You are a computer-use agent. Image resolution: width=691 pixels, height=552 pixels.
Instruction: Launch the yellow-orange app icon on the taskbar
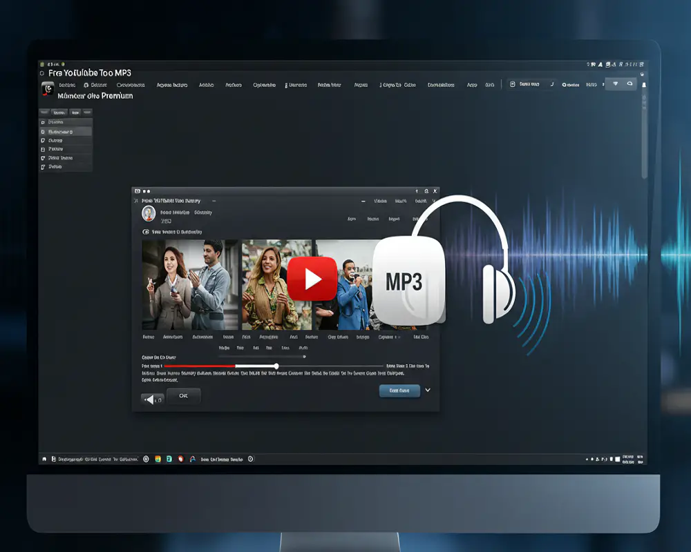click(x=158, y=459)
